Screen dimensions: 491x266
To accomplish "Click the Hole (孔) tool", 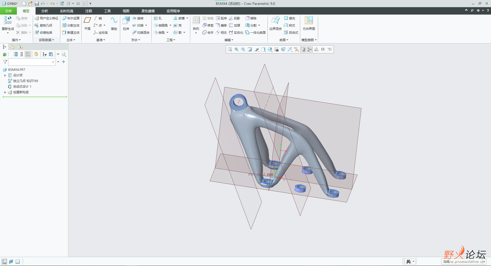I will [x=158, y=18].
